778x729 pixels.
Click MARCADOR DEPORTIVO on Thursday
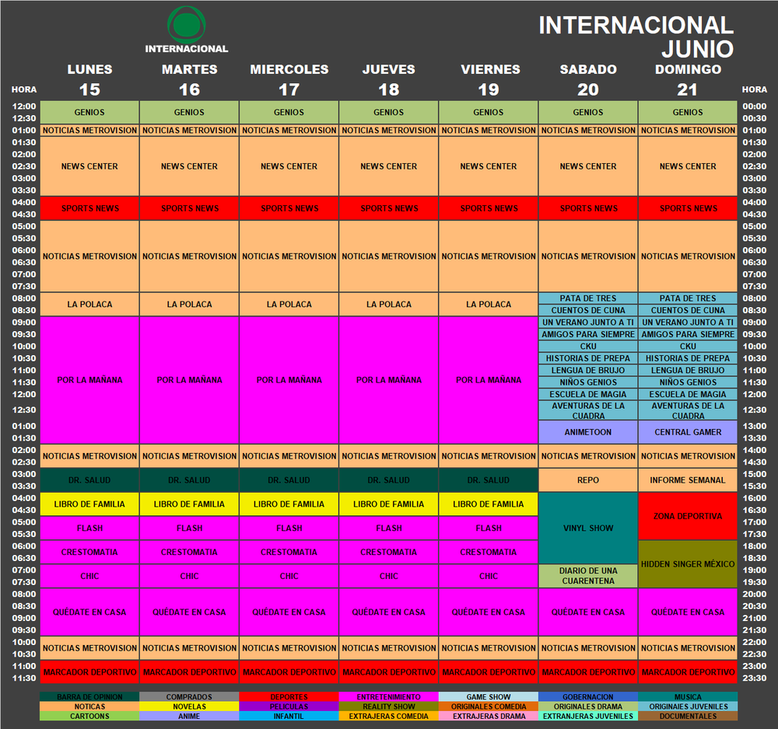point(388,672)
